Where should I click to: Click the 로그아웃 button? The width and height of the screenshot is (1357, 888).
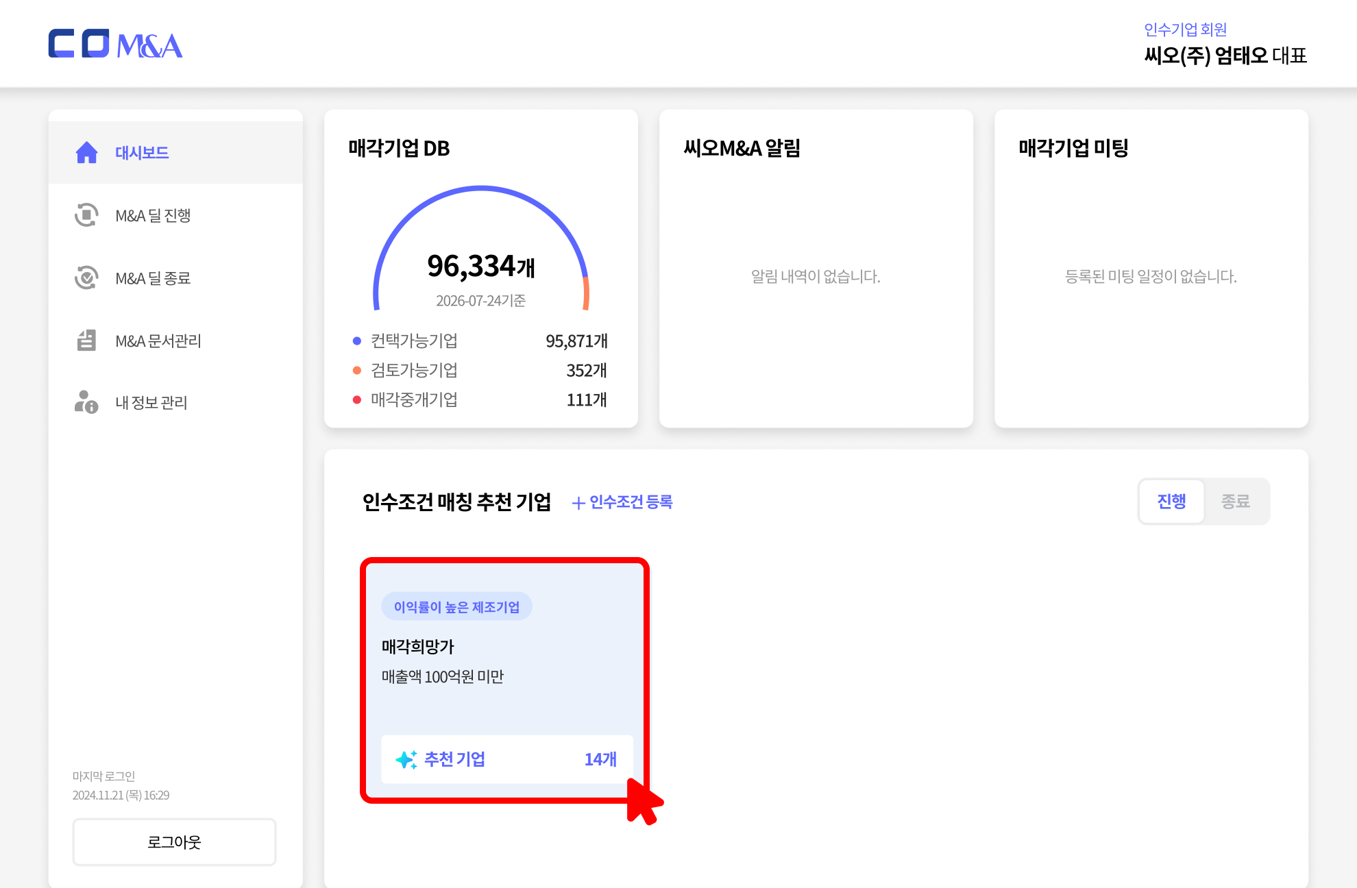tap(174, 842)
